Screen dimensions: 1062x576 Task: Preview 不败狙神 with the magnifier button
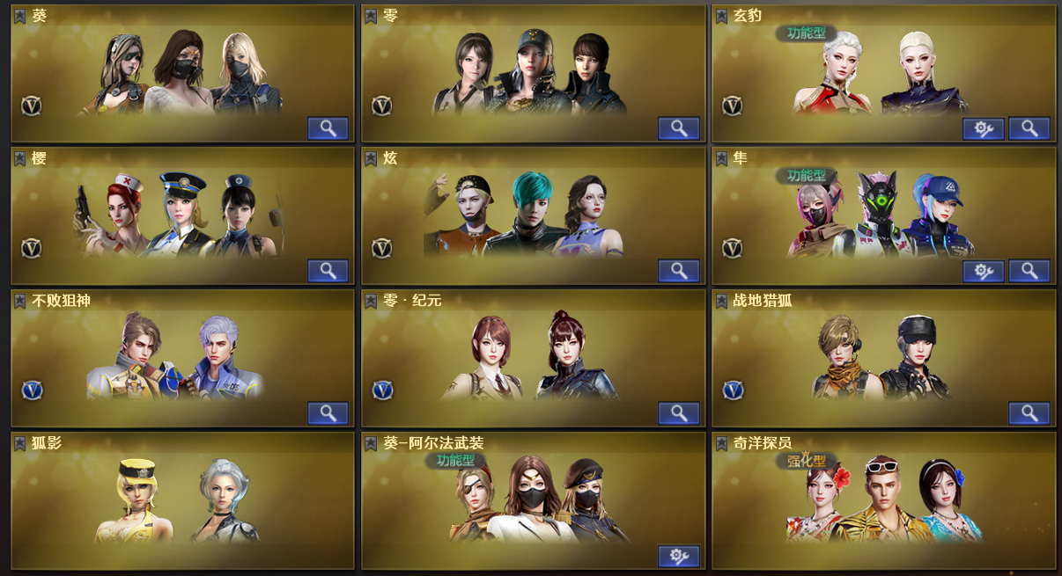(x=328, y=413)
